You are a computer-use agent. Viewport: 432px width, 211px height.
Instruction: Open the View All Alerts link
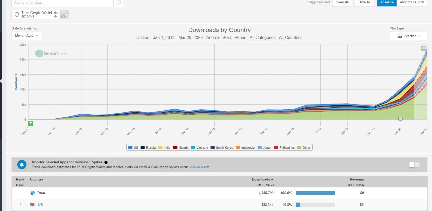pyautogui.click(x=199, y=167)
